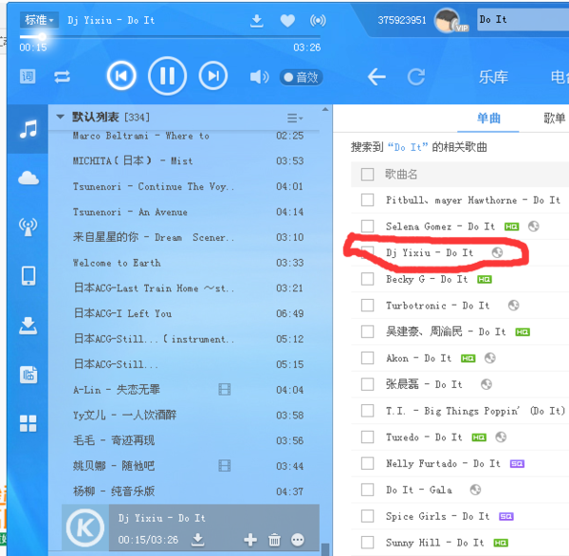Check the Pitbull, mayer Hawthorne song checkbox

(367, 200)
